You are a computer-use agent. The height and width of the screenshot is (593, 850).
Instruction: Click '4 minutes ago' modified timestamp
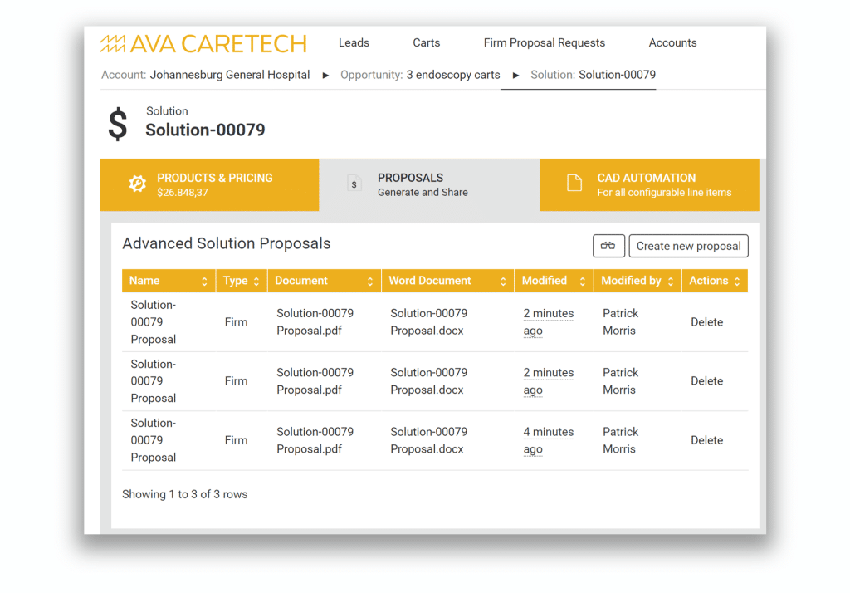[x=548, y=440]
